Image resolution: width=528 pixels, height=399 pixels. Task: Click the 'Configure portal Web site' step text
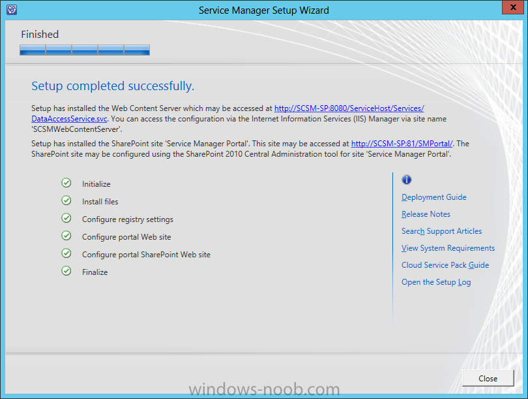(126, 237)
